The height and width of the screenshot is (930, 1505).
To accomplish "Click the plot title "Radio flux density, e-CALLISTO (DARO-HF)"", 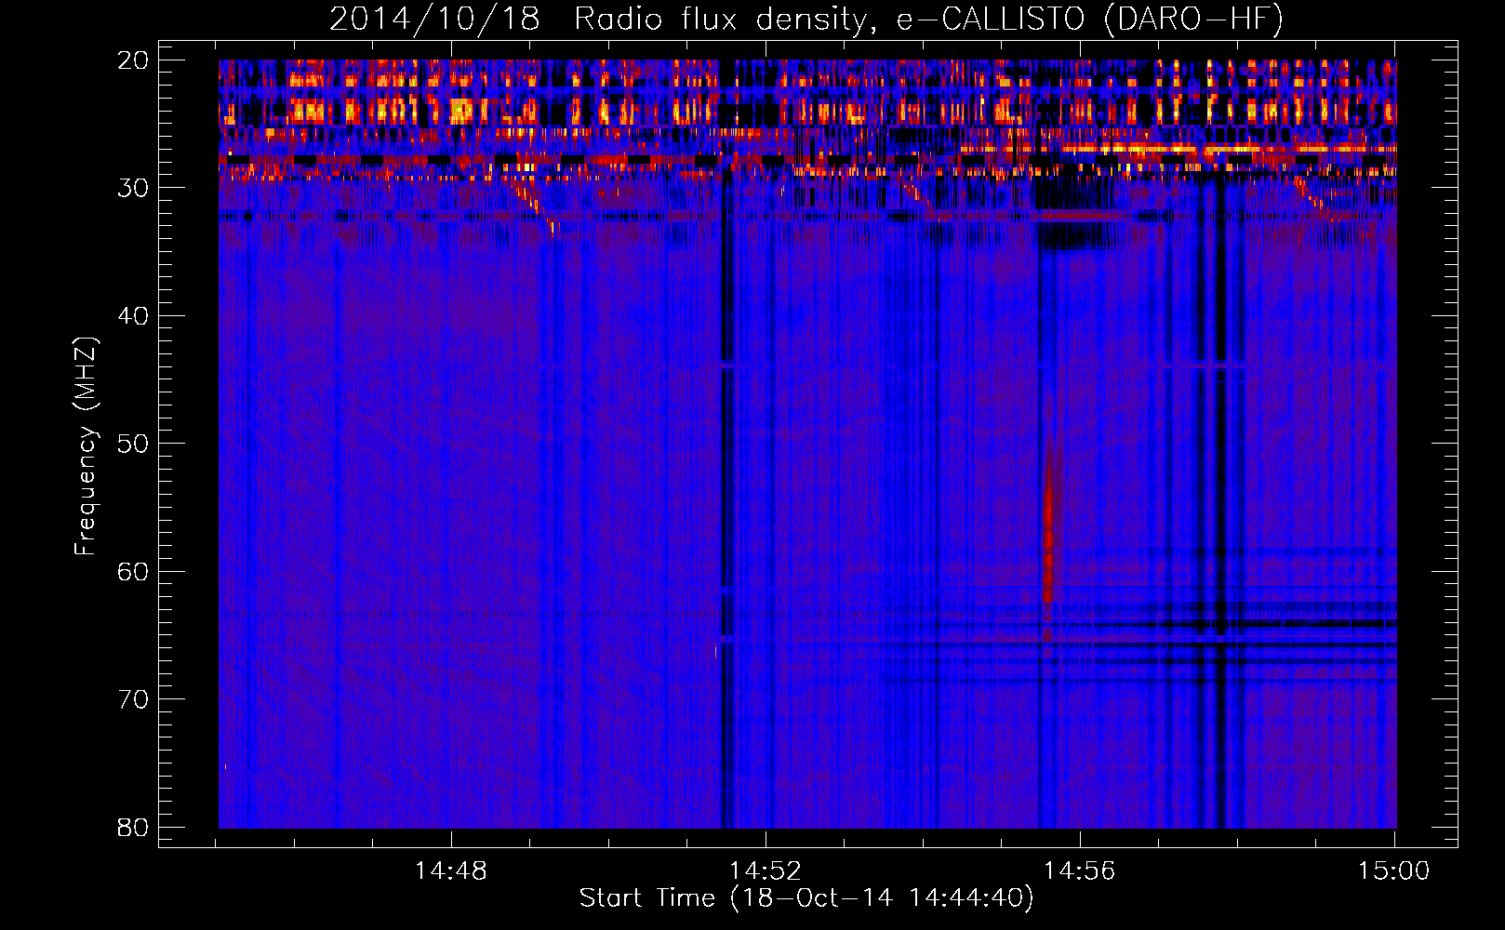I will pos(928,20).
